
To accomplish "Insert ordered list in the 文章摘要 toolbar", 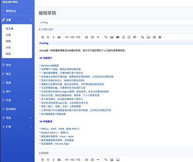I will [x=92, y=160].
